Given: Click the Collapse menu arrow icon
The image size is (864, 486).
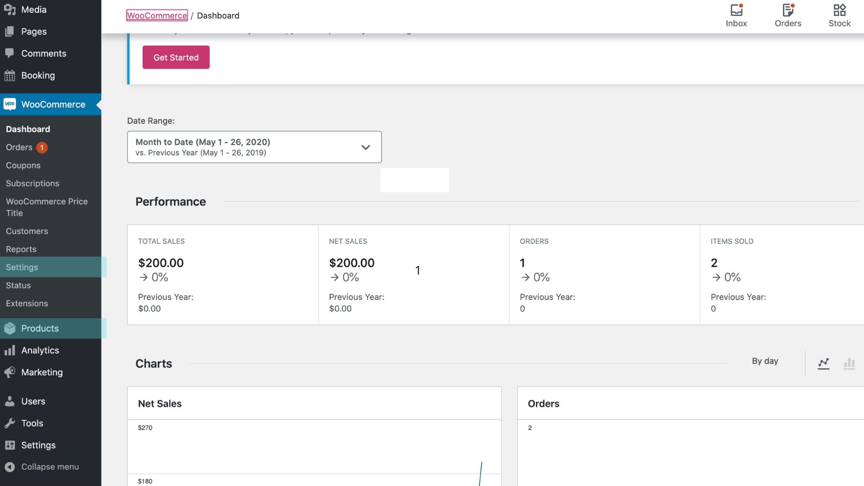Looking at the screenshot, I should [10, 467].
